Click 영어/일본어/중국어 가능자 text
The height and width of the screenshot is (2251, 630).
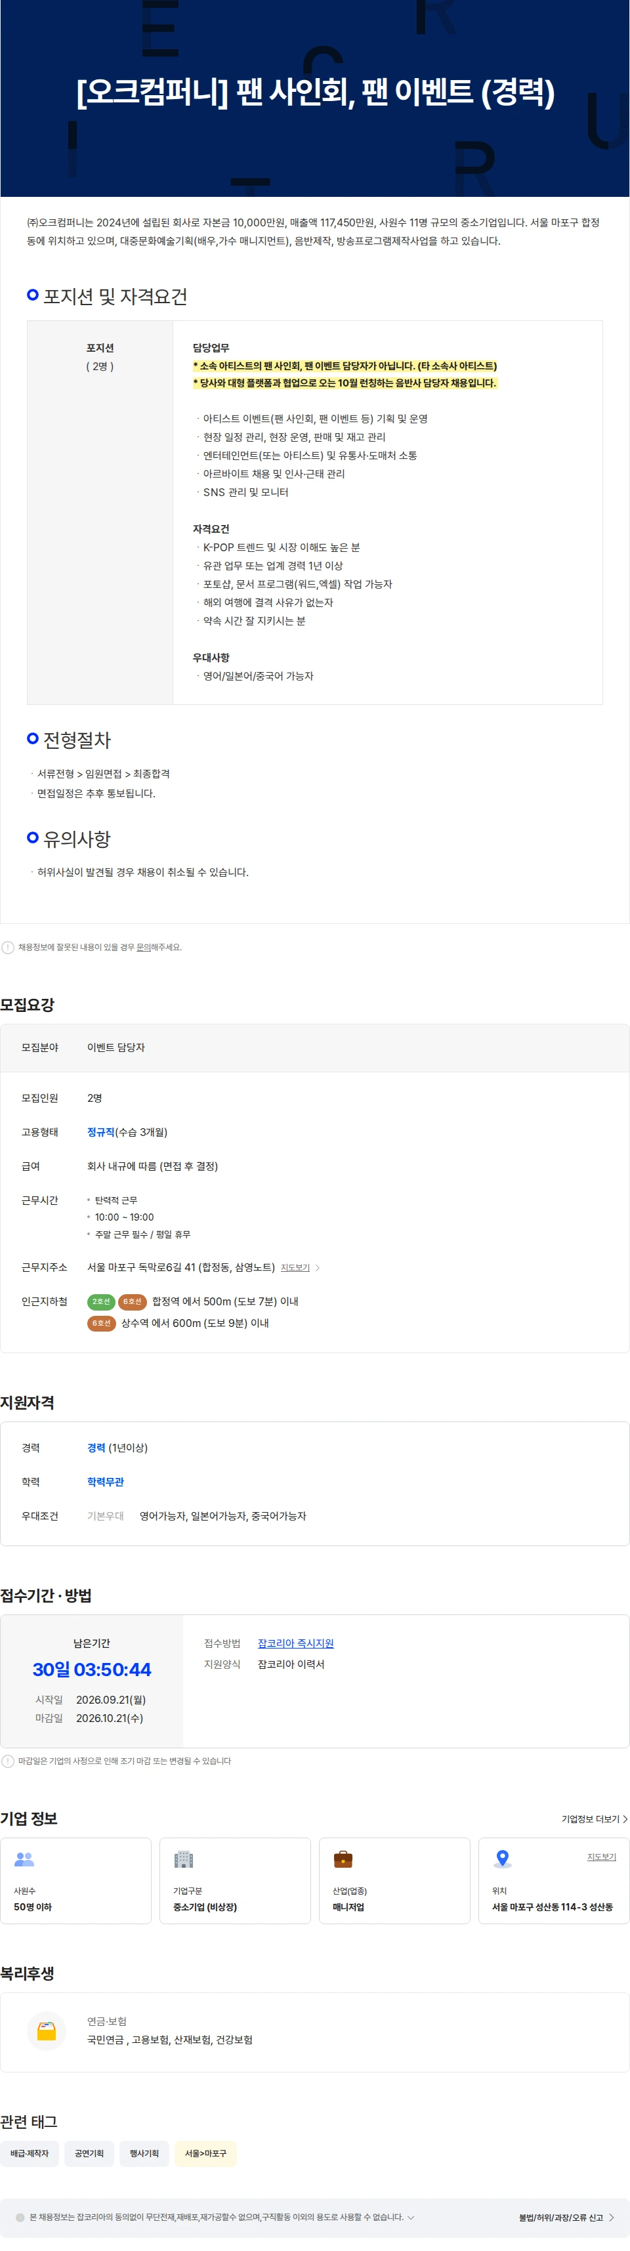pos(258,677)
